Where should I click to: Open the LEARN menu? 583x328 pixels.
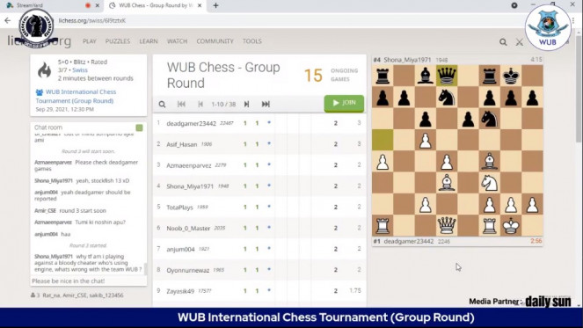[149, 41]
